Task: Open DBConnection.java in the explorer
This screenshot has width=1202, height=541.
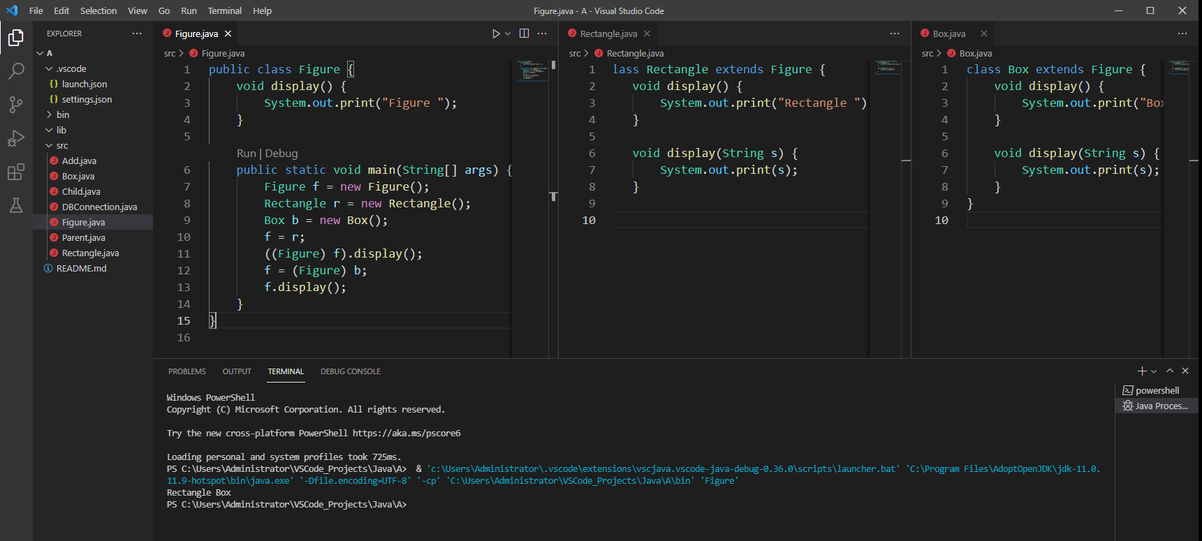Action: [93, 207]
